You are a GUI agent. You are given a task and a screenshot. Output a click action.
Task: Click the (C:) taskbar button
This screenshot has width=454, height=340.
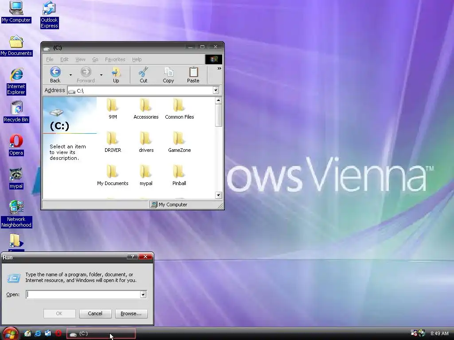(x=101, y=334)
